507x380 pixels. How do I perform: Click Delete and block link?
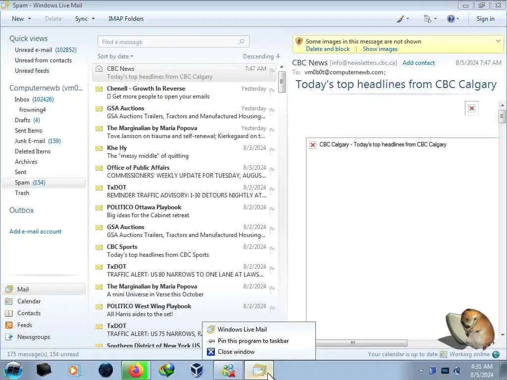pyautogui.click(x=328, y=49)
